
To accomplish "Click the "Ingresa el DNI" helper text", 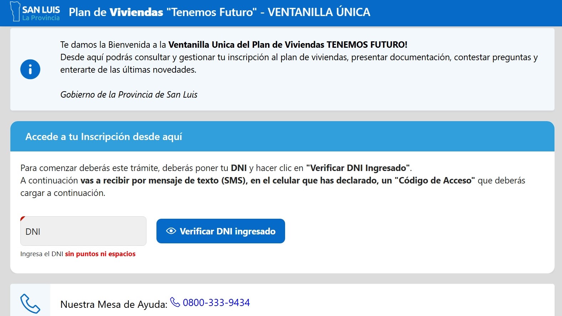I will (x=42, y=254).
